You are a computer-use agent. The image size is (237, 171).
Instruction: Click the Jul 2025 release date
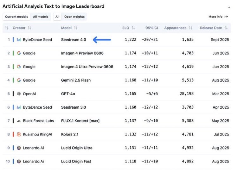pyautogui.click(x=221, y=134)
